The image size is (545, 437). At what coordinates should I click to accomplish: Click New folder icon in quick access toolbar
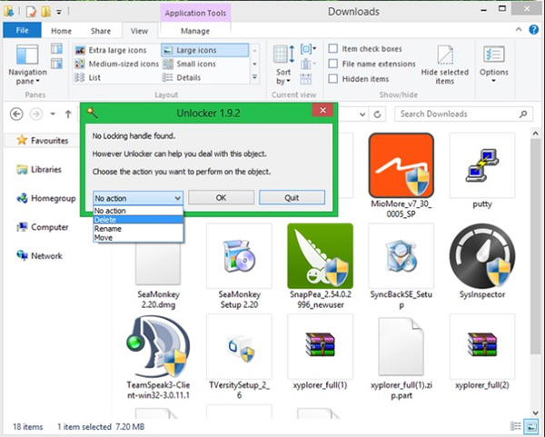45,12
